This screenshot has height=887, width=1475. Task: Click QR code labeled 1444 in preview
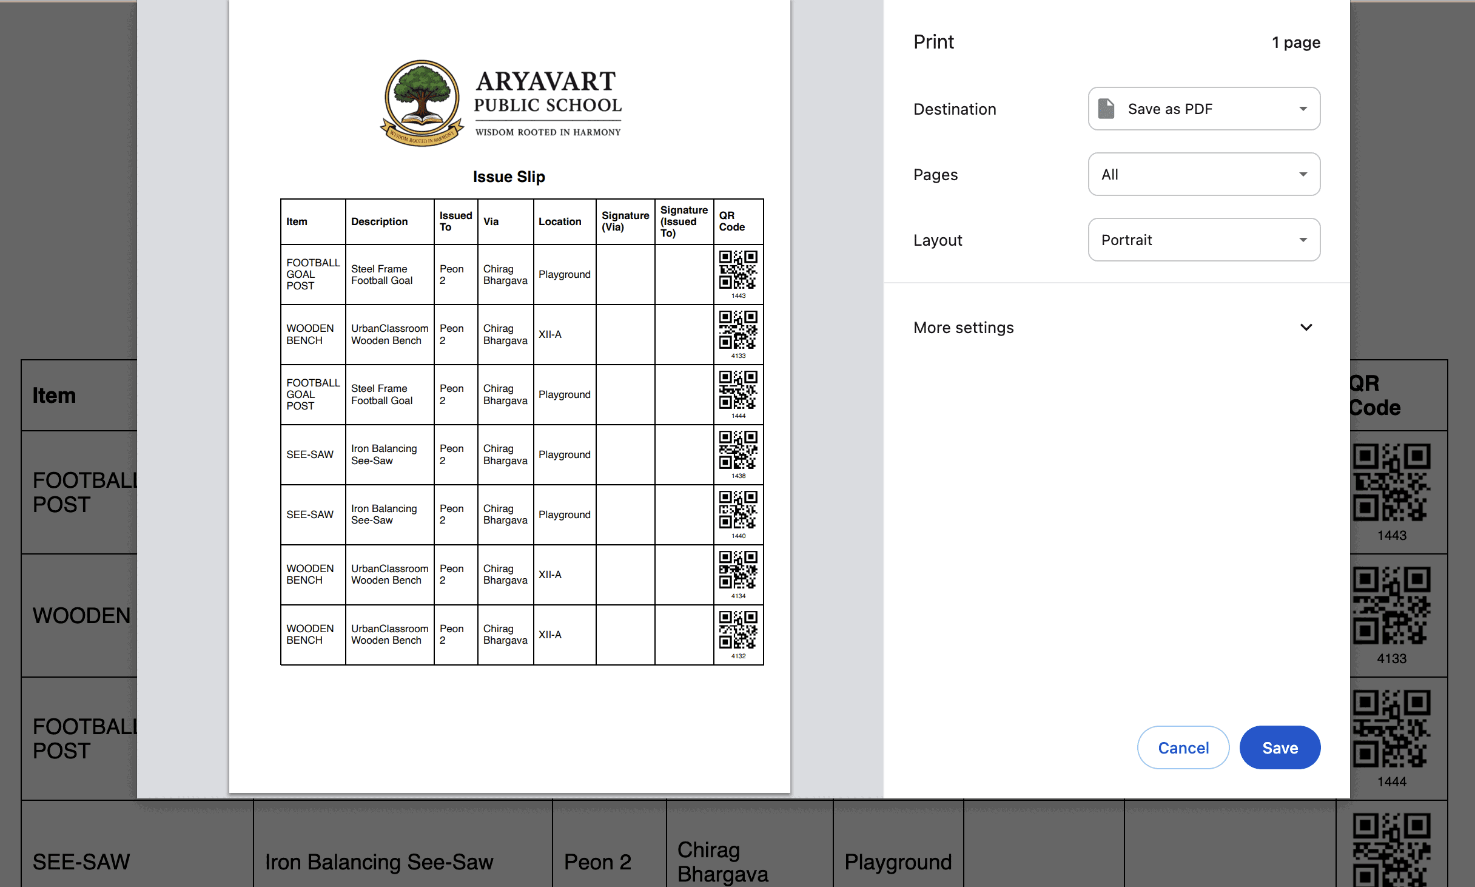(x=738, y=390)
